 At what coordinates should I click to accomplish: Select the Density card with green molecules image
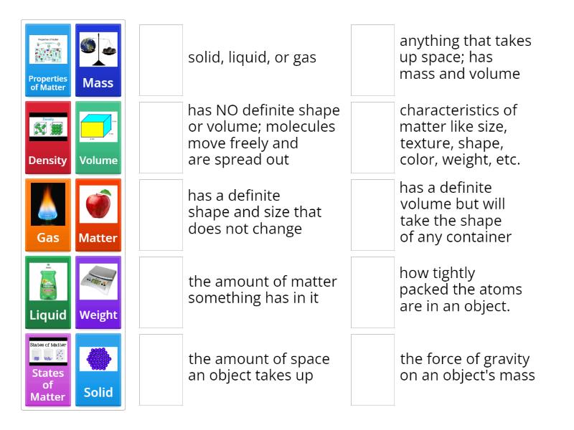[x=47, y=136]
